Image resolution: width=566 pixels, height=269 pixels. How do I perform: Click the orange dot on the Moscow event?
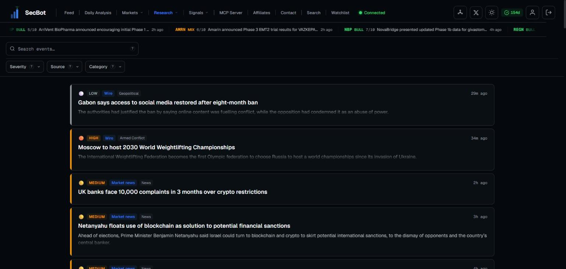coord(81,138)
